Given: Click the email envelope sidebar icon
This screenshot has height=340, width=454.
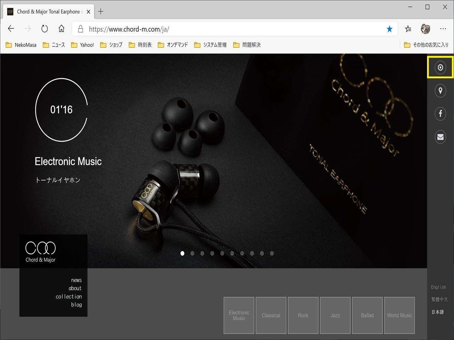Looking at the screenshot, I should point(440,137).
